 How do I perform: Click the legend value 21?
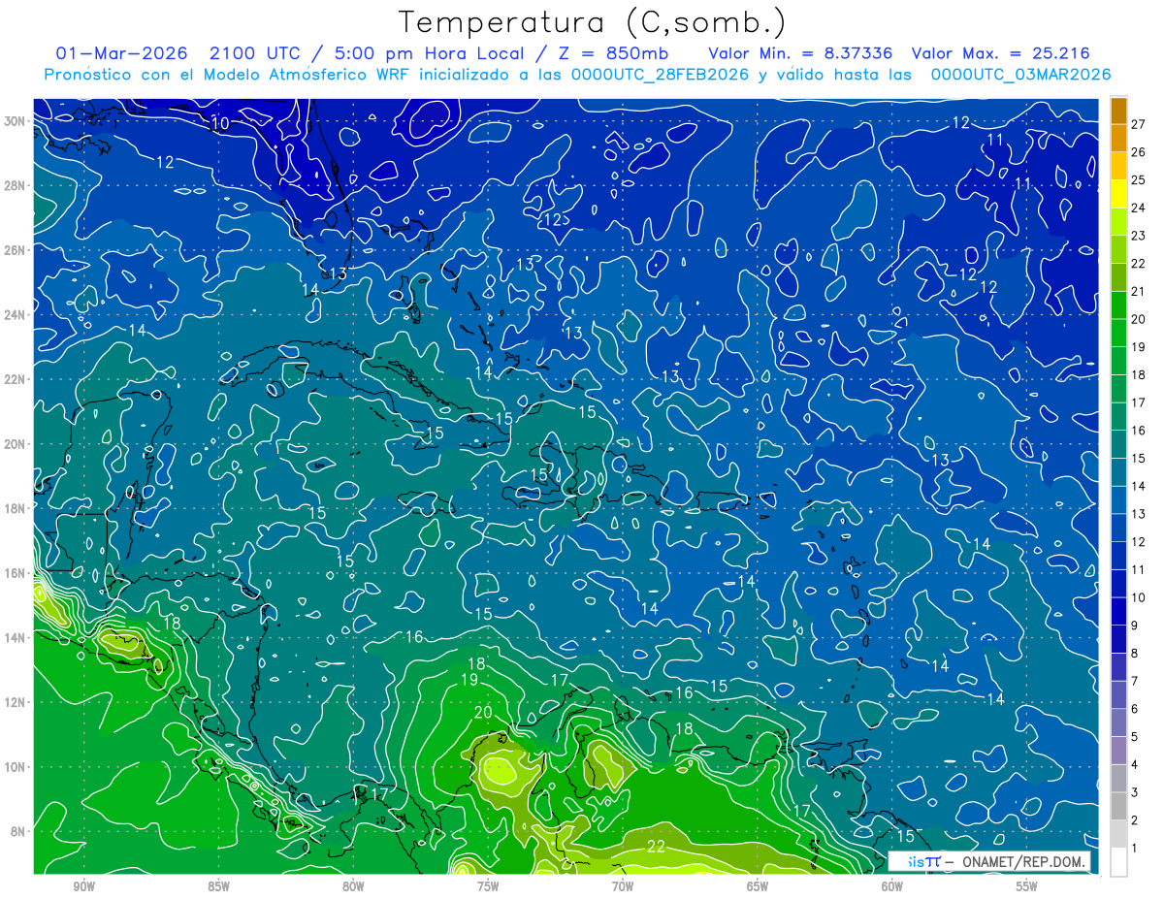(1139, 291)
